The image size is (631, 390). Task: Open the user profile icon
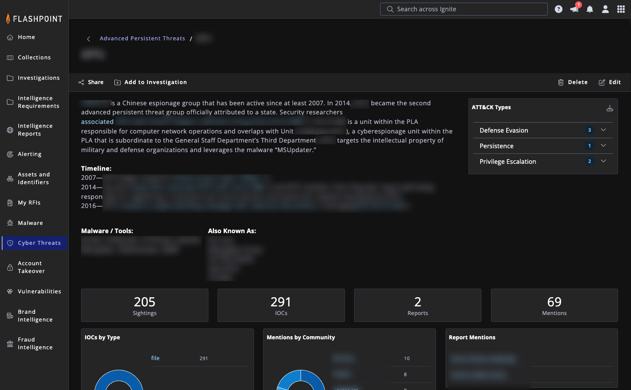coord(605,9)
